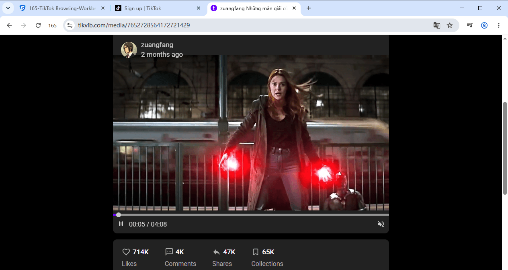Click the Shares label
The width and height of the screenshot is (508, 270).
222,264
